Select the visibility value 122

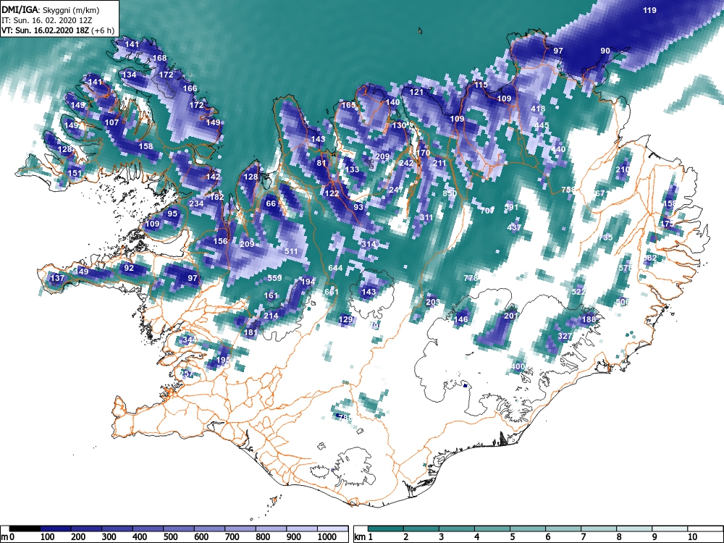[x=332, y=193]
